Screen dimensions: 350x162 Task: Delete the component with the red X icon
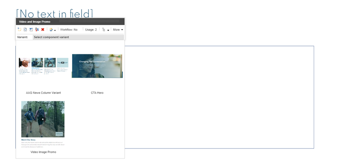(x=43, y=29)
